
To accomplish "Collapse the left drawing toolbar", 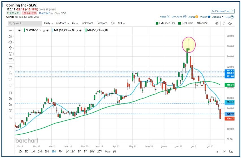I will pyautogui.click(x=10, y=118).
